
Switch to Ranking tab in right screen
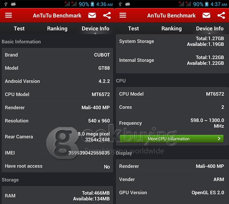point(171,29)
